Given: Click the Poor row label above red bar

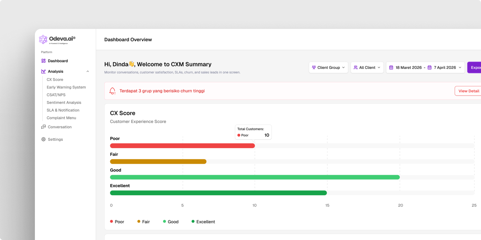Looking at the screenshot, I should 115,139.
